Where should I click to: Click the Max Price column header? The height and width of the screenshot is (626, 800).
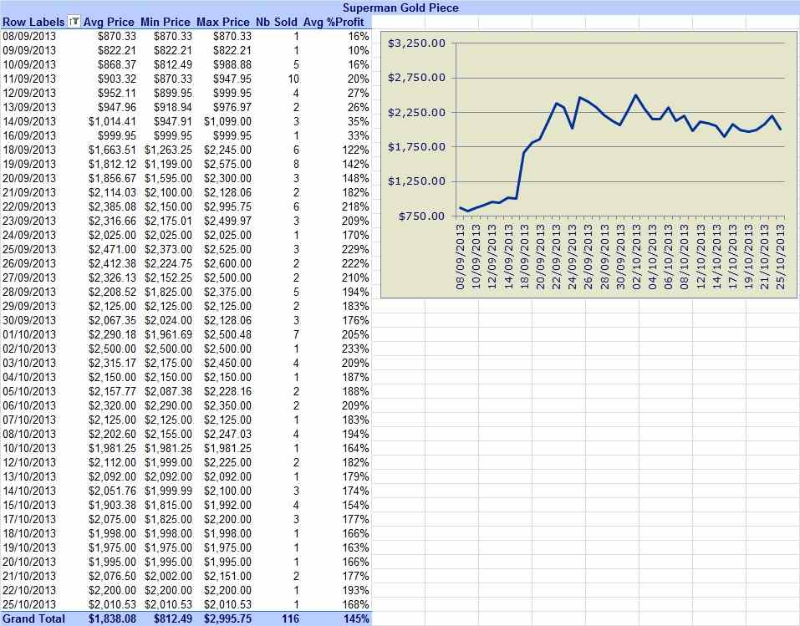point(223,22)
